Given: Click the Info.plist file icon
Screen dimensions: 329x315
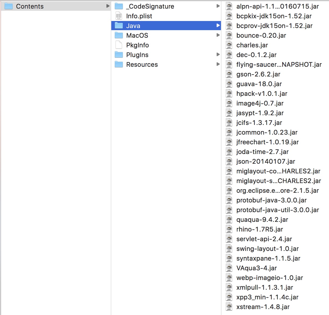Looking at the screenshot, I should click(x=119, y=16).
